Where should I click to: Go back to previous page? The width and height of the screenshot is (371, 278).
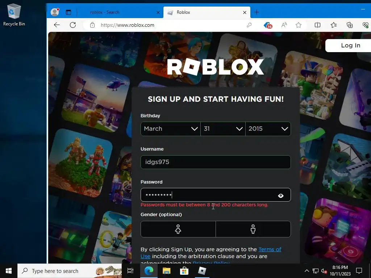pos(57,25)
